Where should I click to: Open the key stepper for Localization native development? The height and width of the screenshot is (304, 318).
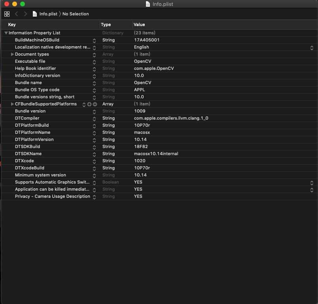[x=94, y=48]
